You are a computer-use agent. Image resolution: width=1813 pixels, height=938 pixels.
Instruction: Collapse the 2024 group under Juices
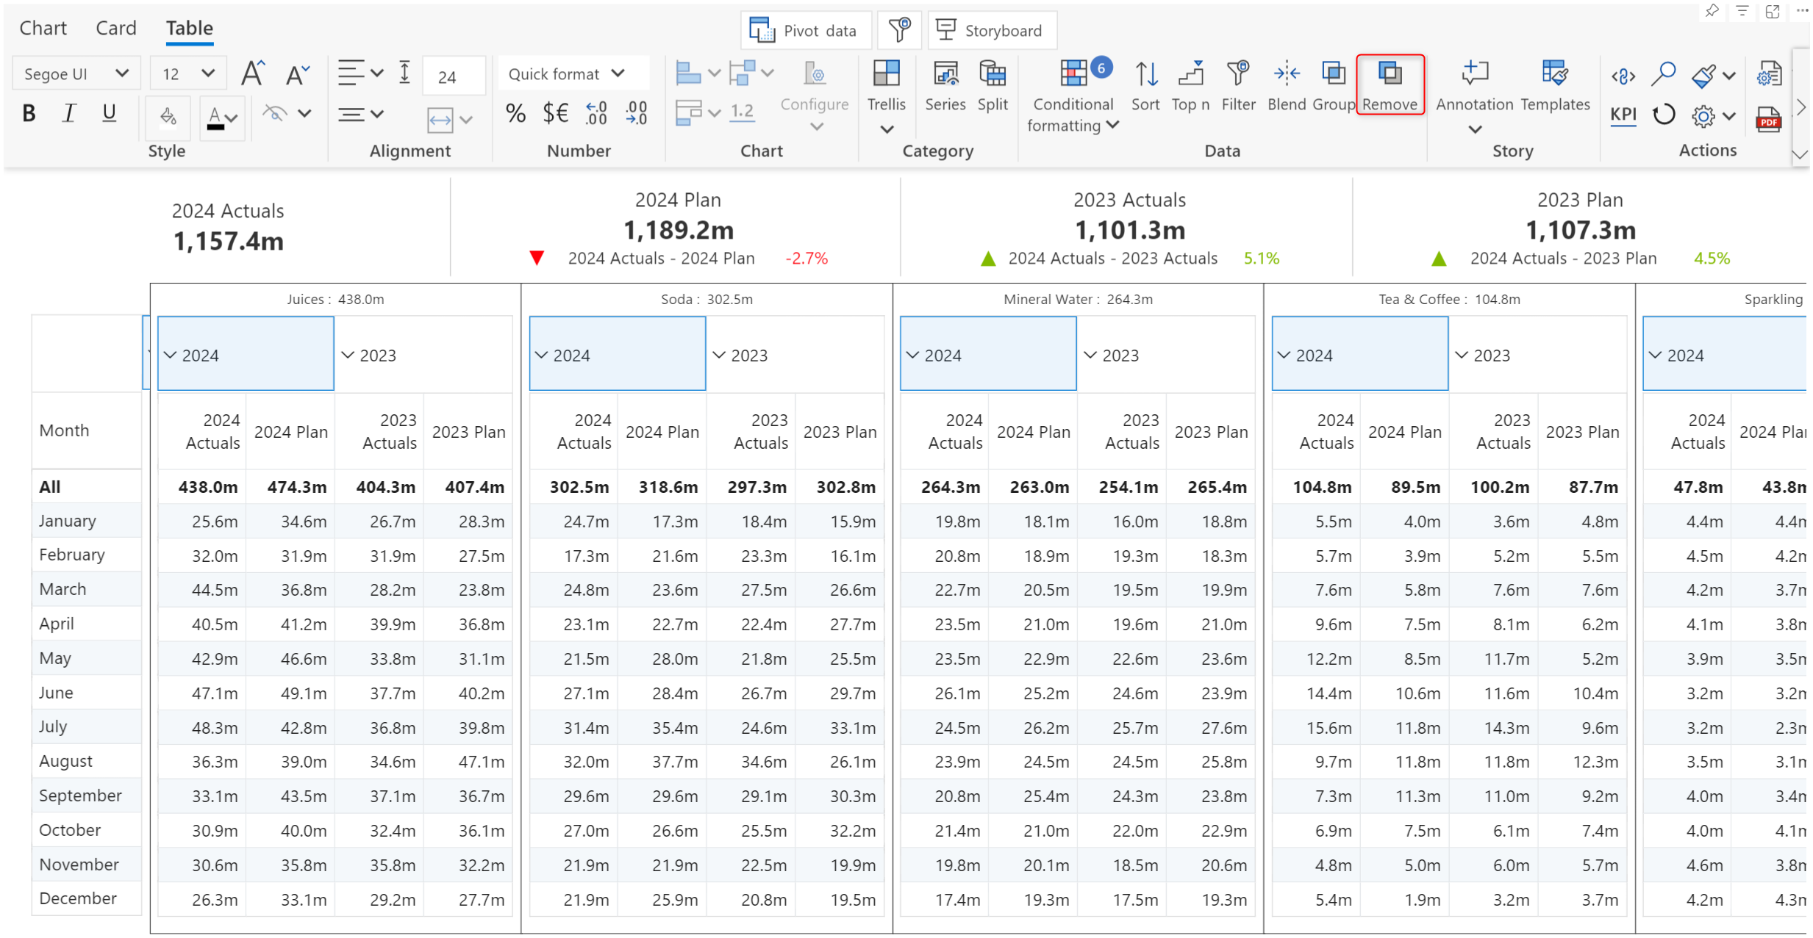point(171,355)
